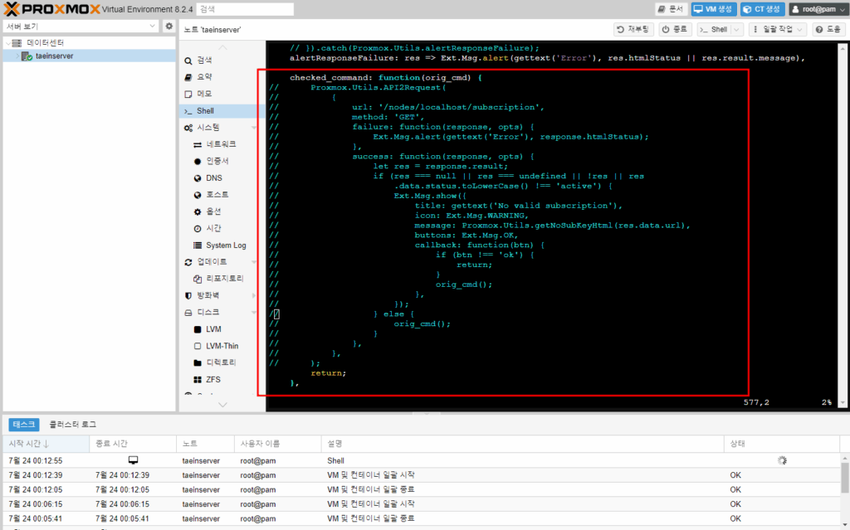Click the task row started at 7월 24 00:06:15
The width and height of the screenshot is (850, 530).
(421, 504)
